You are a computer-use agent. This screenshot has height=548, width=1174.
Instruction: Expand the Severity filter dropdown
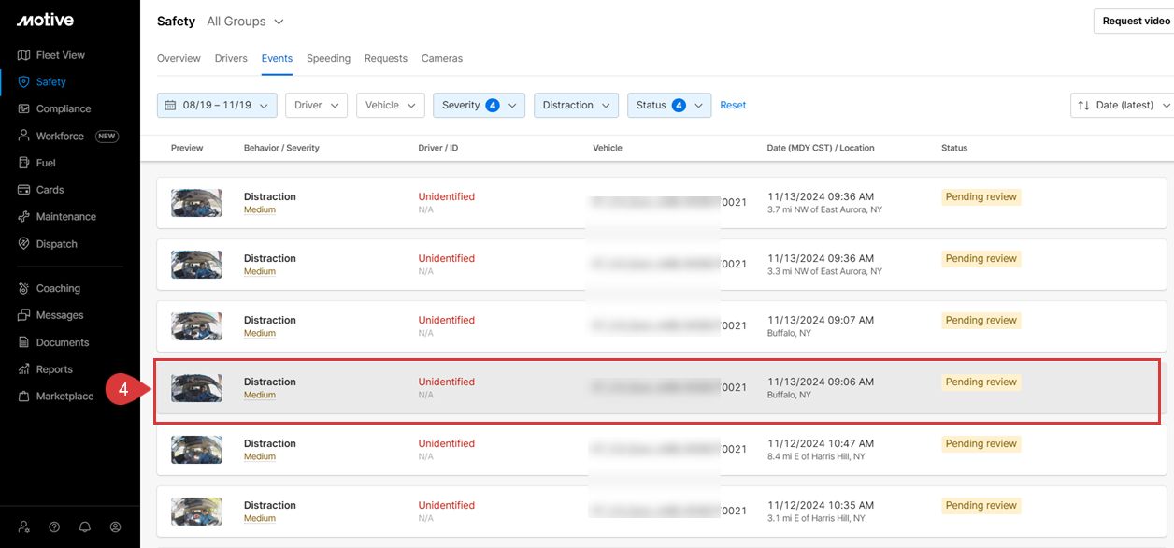pyautogui.click(x=479, y=106)
